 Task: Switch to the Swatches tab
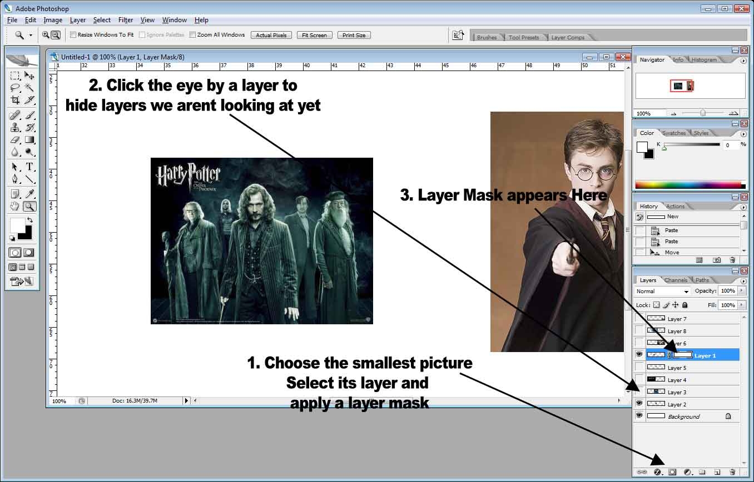[x=674, y=133]
